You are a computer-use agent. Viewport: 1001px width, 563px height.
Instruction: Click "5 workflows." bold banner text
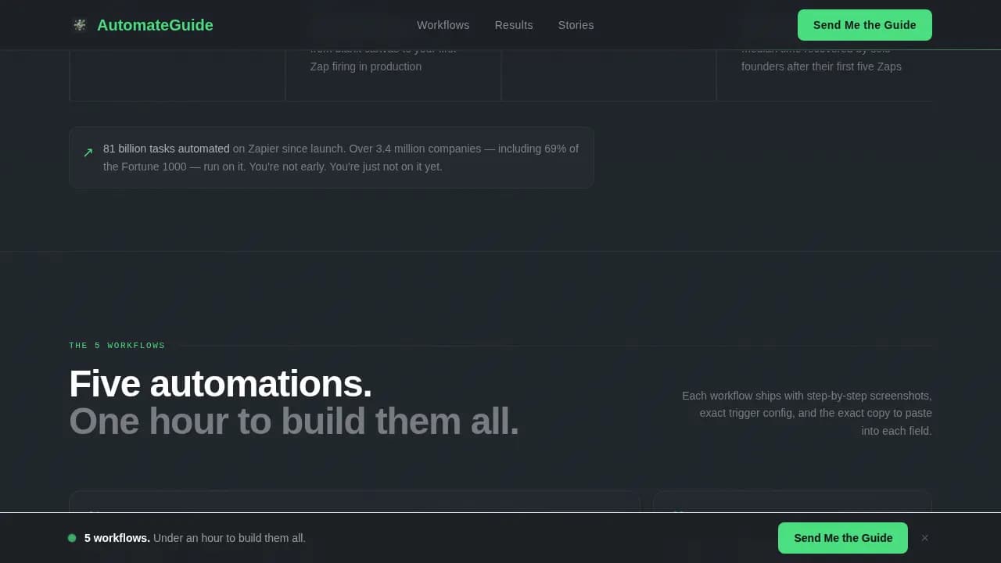(117, 538)
